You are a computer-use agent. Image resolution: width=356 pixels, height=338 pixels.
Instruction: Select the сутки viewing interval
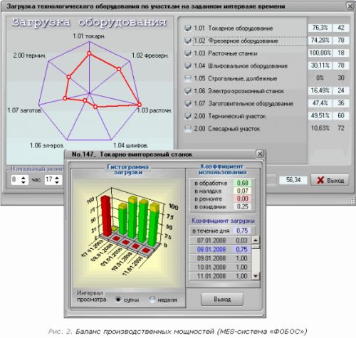[x=118, y=300]
